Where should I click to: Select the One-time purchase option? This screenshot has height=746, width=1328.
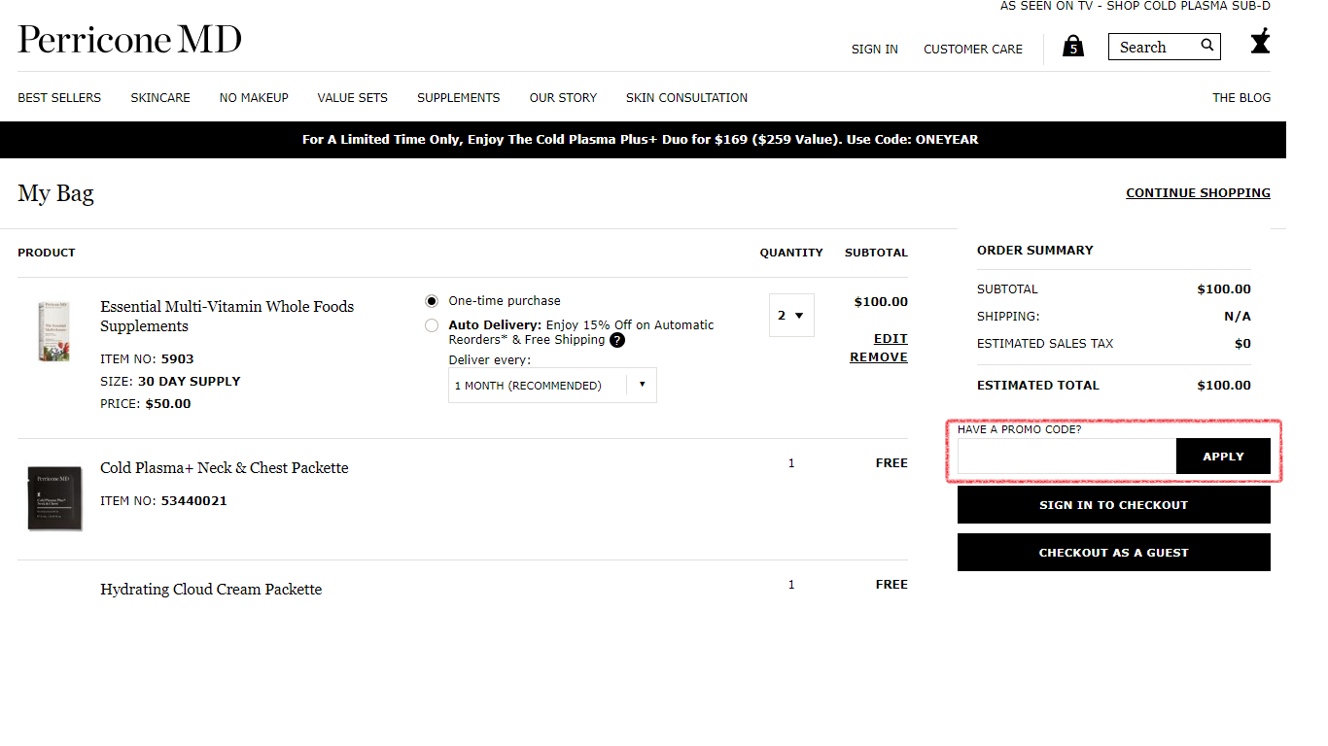431,301
